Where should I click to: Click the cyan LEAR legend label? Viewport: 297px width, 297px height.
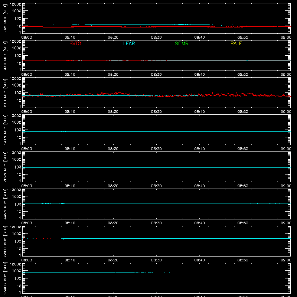[x=129, y=43]
